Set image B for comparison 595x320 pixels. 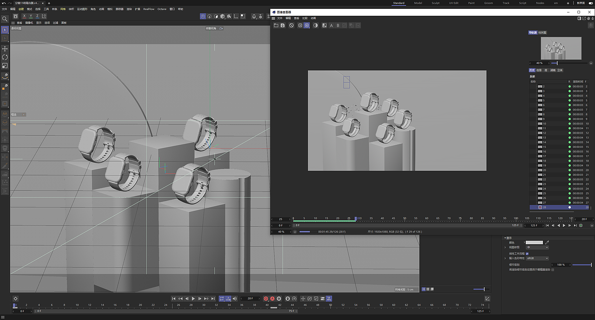click(x=338, y=26)
